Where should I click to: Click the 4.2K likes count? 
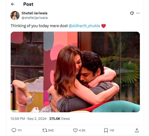pyautogui.click(x=82, y=131)
